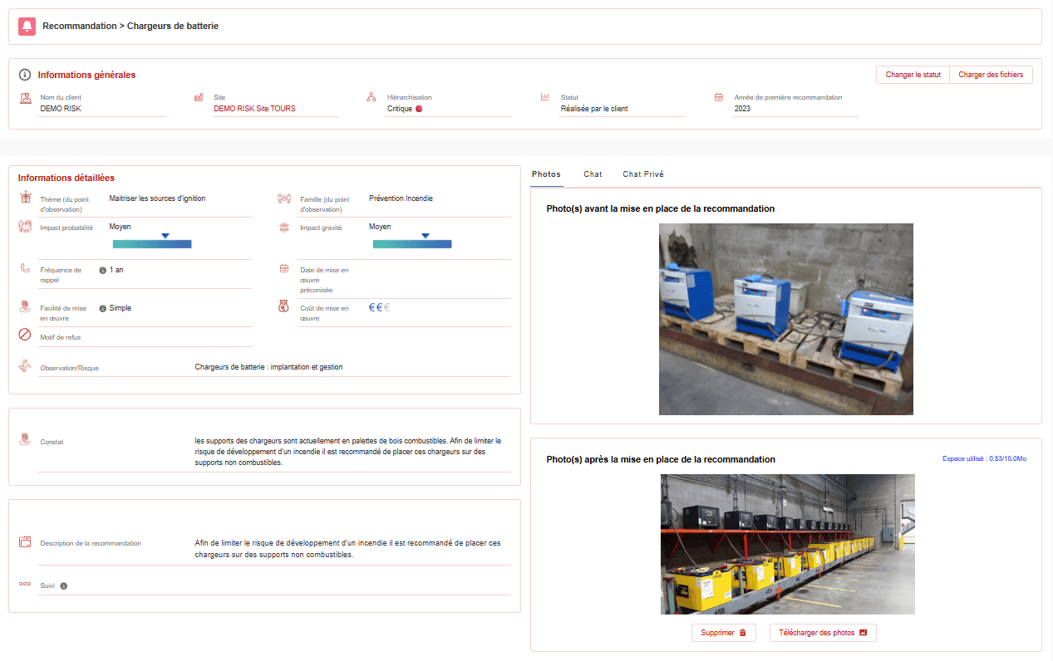Open the after-recommendation photo of yellow batteries
Image resolution: width=1053 pixels, height=661 pixels.
click(x=788, y=544)
